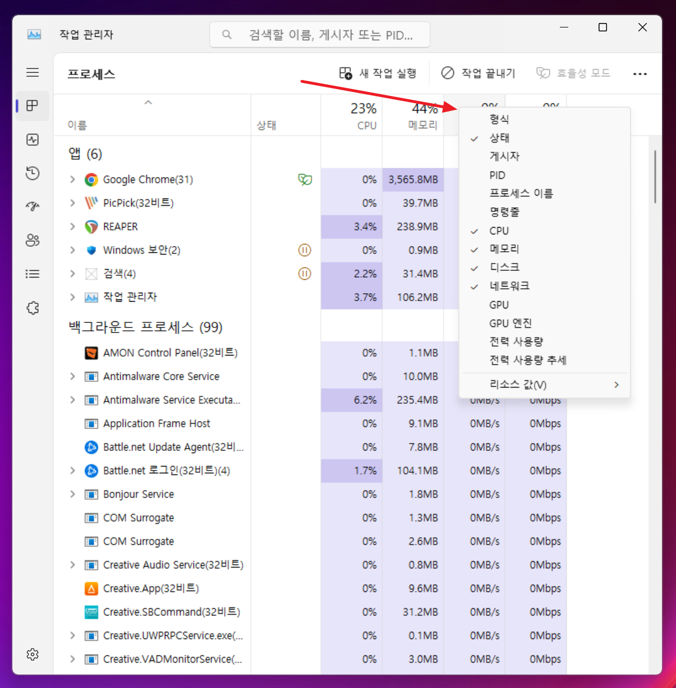The height and width of the screenshot is (688, 676).
Task: Open the Performance sidebar icon
Action: click(x=33, y=139)
